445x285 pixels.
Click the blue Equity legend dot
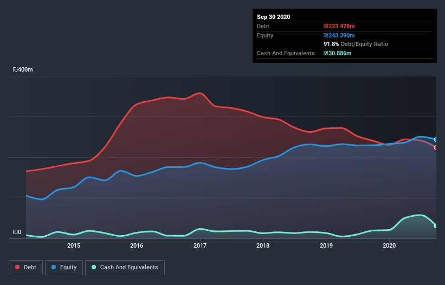point(54,267)
